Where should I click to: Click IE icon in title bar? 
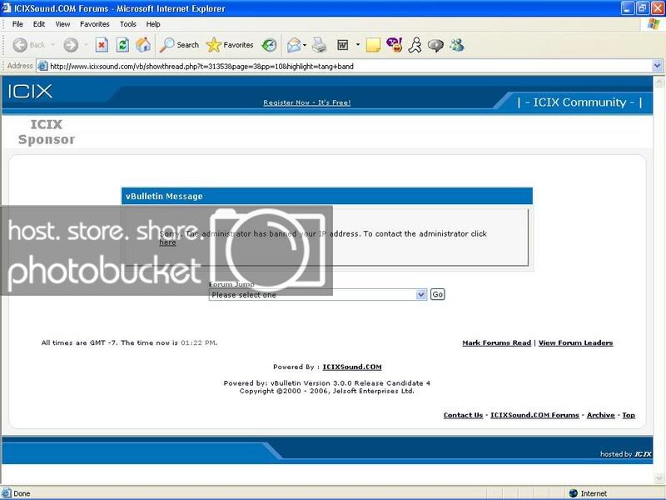point(6,8)
